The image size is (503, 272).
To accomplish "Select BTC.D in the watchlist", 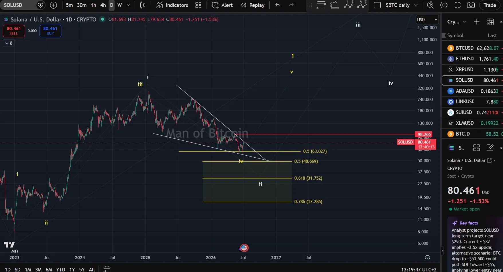I will (472, 134).
